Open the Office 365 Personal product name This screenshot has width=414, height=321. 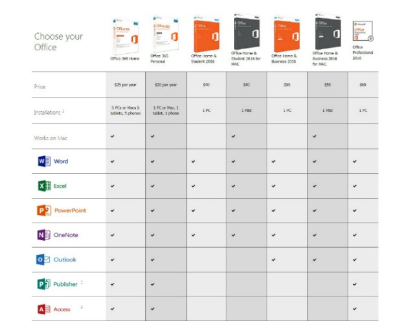[159, 58]
